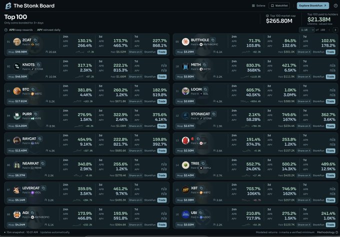Open StonkFun link on LEVERCAT card
The width and height of the screenshot is (340, 237).
150,200
